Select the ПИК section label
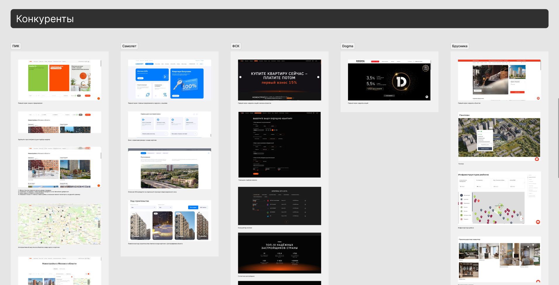The height and width of the screenshot is (285, 559). coord(16,46)
